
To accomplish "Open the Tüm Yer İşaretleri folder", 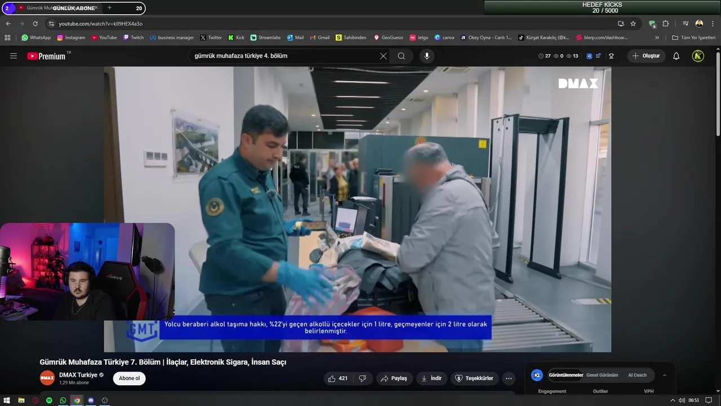I will click(x=693, y=38).
